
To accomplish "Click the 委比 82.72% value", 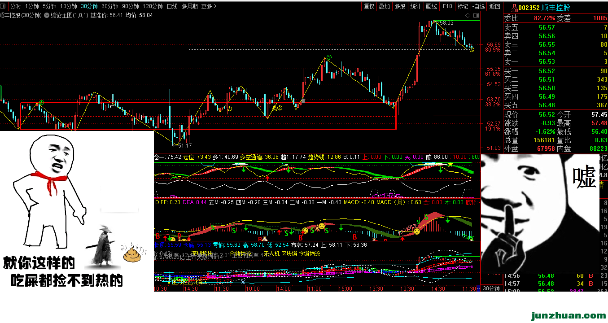I will pyautogui.click(x=544, y=18).
